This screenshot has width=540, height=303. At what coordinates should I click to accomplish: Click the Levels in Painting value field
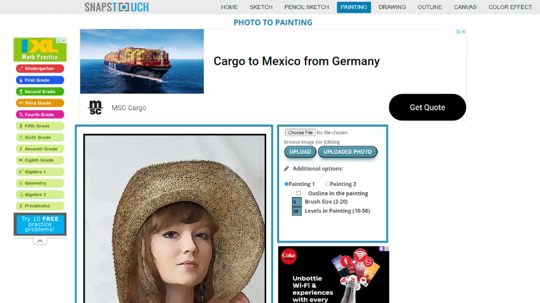[x=297, y=211]
